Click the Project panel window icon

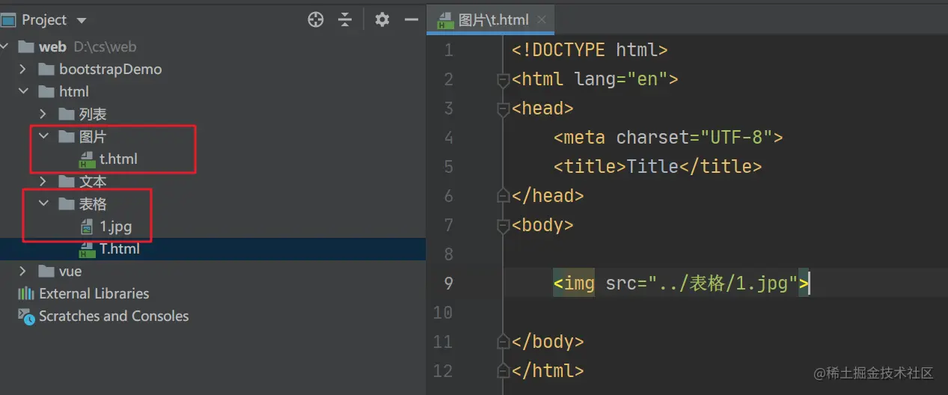point(8,20)
